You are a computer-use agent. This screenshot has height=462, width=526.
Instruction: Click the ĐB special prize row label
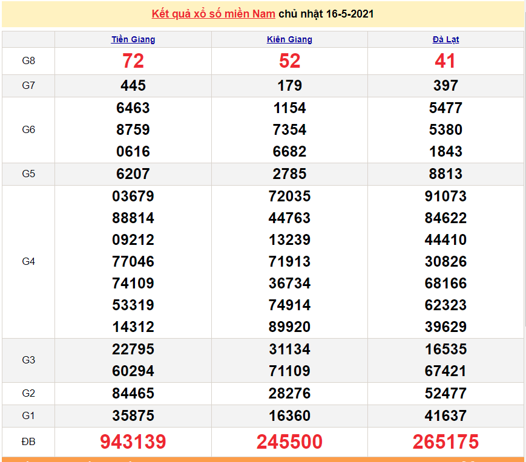[28, 442]
